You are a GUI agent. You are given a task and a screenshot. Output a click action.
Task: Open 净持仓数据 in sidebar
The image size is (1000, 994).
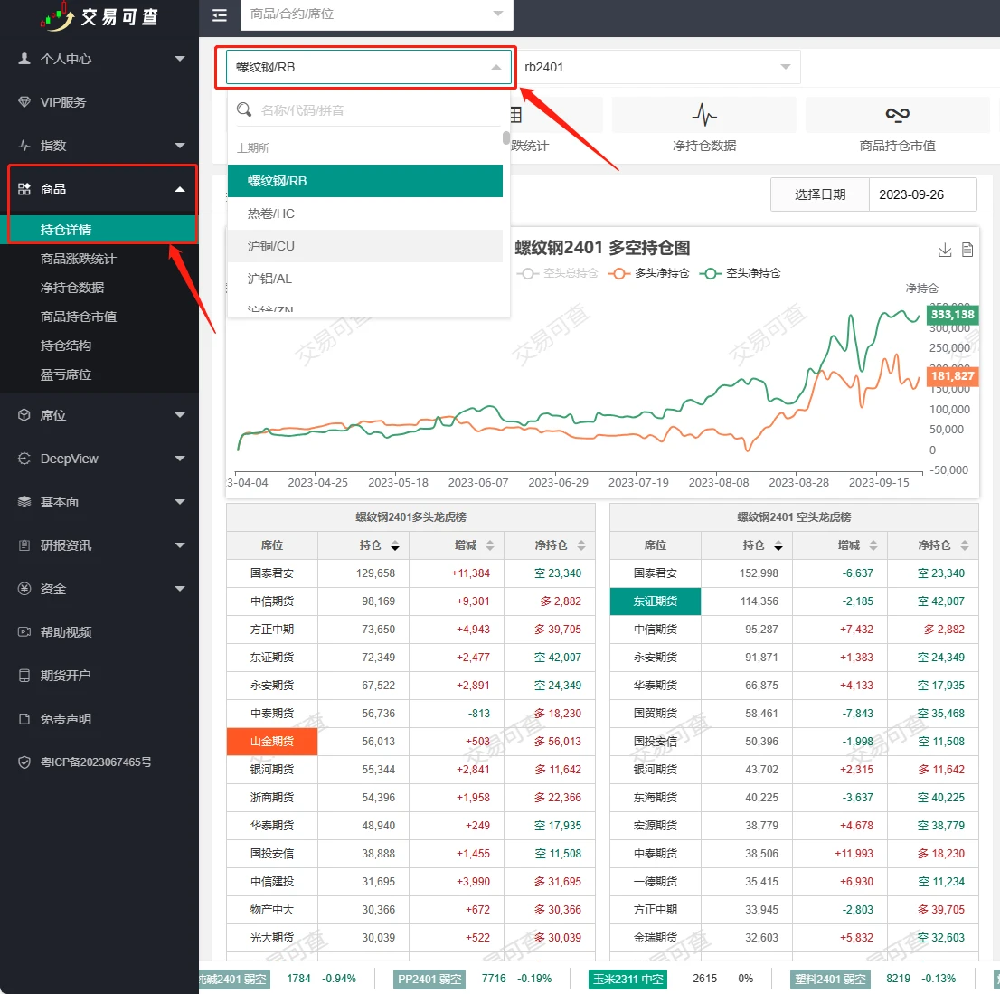click(72, 288)
